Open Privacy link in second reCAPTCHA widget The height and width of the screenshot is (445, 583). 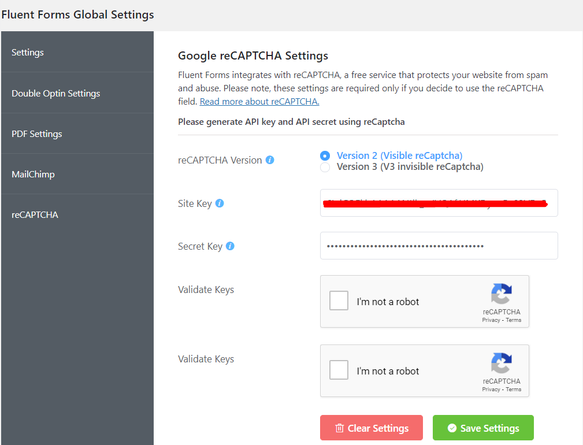pos(491,390)
